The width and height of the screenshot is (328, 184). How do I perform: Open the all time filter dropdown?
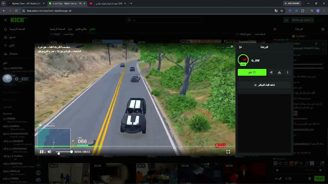pyautogui.click(x=244, y=34)
